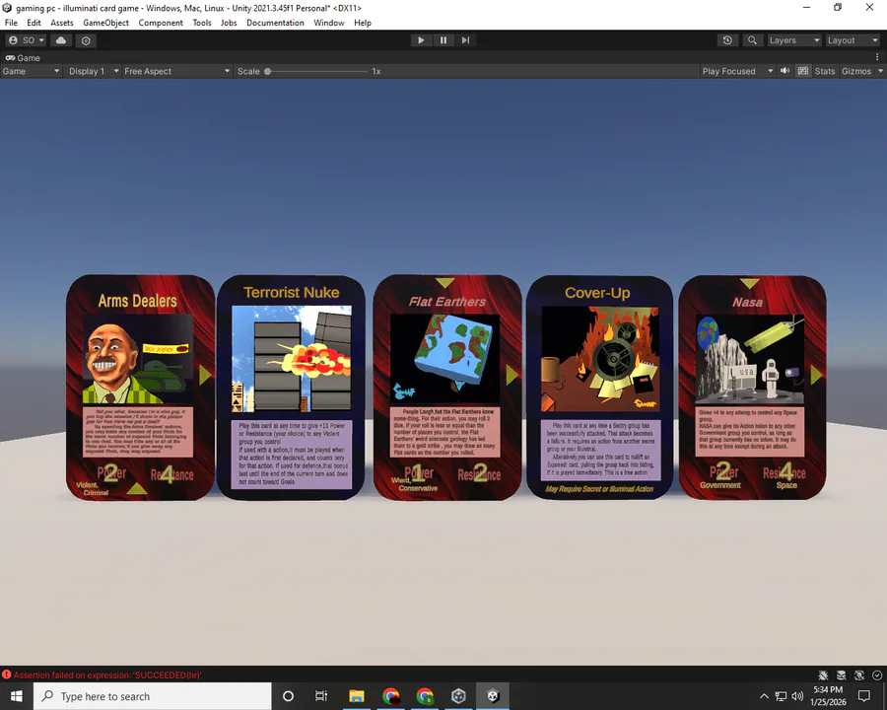
Task: Click the cloud services icon
Action: [61, 40]
